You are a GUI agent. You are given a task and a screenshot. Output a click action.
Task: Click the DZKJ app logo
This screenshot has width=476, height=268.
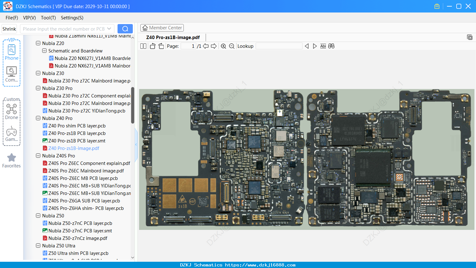pyautogui.click(x=8, y=6)
